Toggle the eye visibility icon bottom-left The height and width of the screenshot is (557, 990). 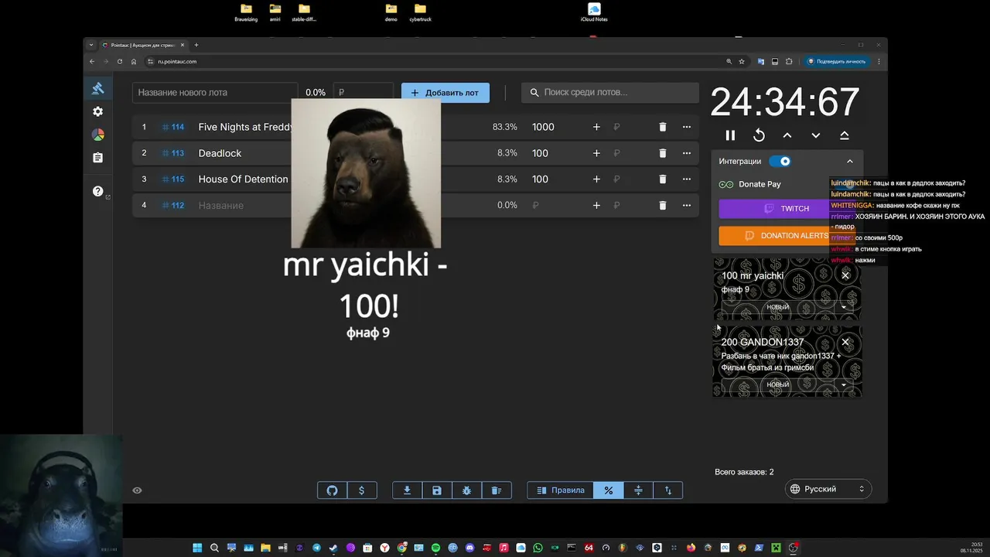point(137,490)
